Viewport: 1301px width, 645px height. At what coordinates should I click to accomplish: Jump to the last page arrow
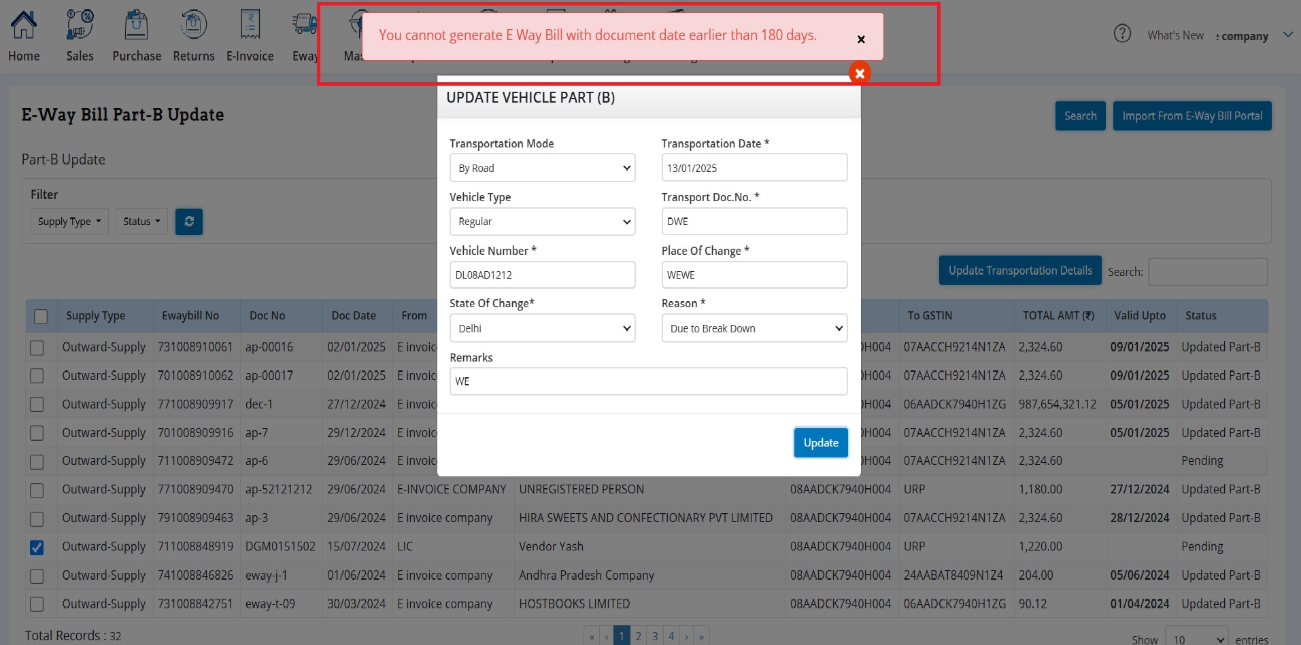coord(701,637)
